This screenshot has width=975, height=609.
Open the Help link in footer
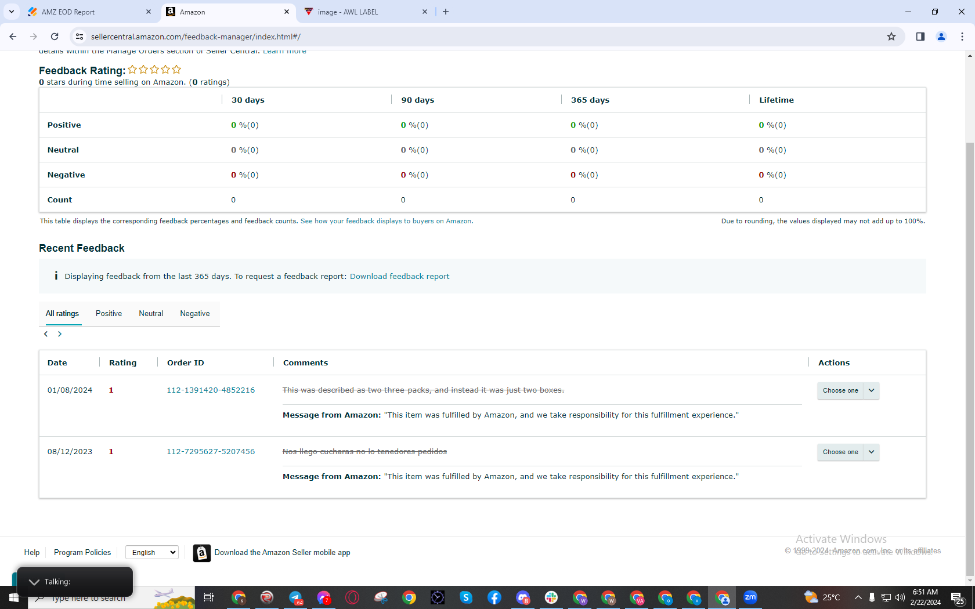pyautogui.click(x=32, y=552)
